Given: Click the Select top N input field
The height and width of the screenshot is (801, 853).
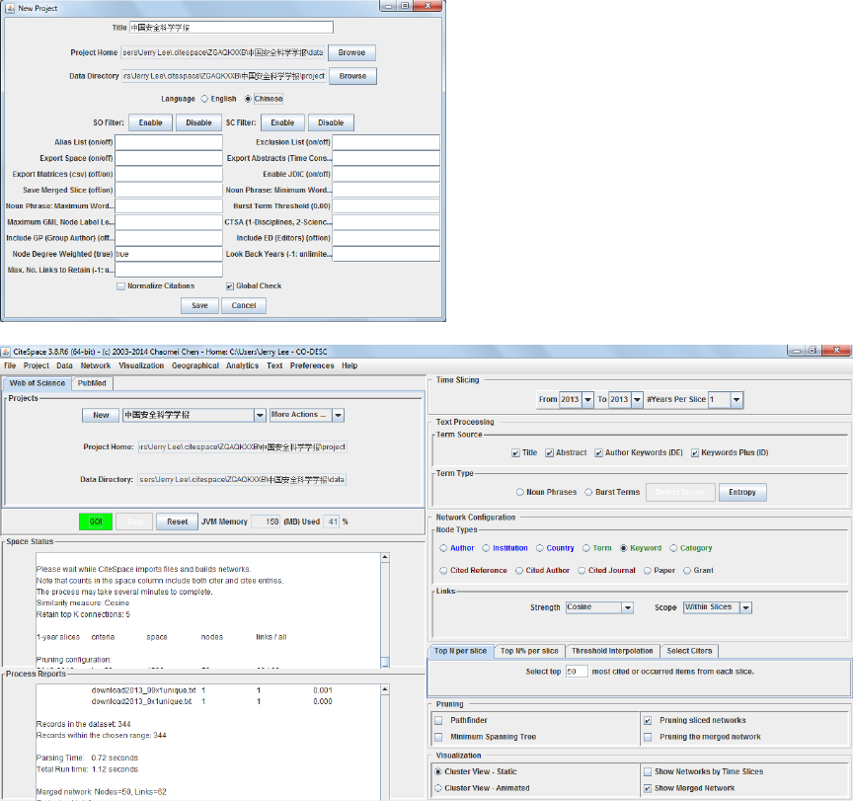Looking at the screenshot, I should pyautogui.click(x=577, y=672).
